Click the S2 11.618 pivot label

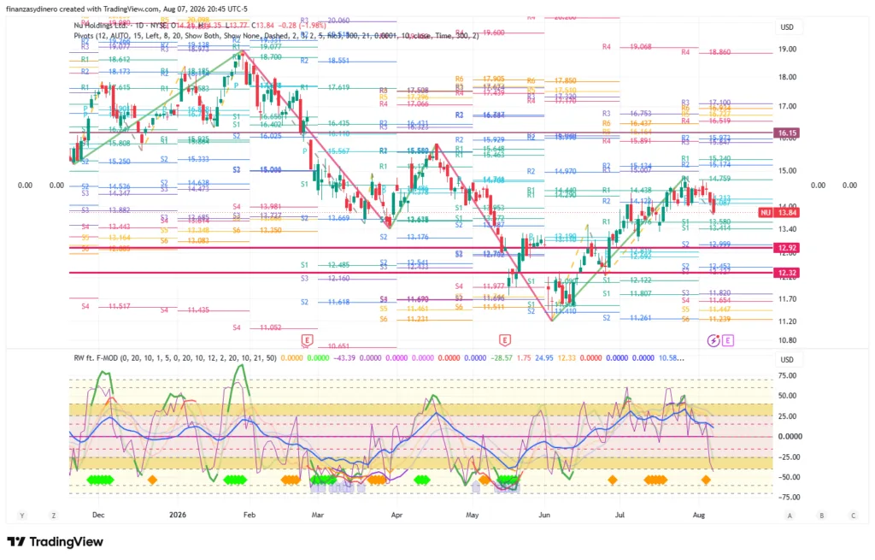[x=325, y=302]
